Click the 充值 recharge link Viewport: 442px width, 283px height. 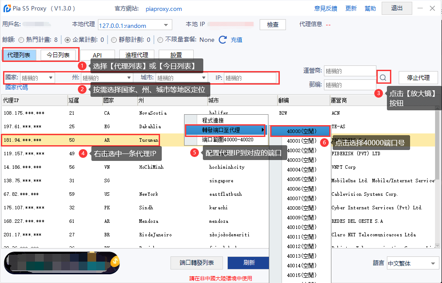[x=237, y=40]
